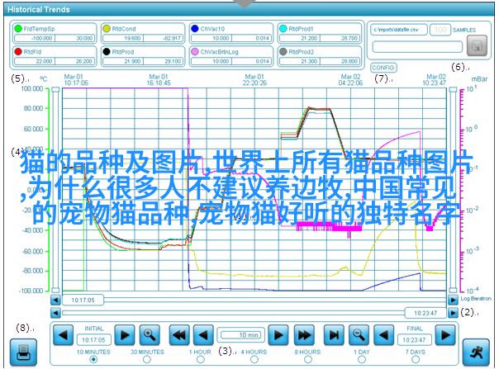
Task: Click the save data file disk icon
Action: click(477, 45)
